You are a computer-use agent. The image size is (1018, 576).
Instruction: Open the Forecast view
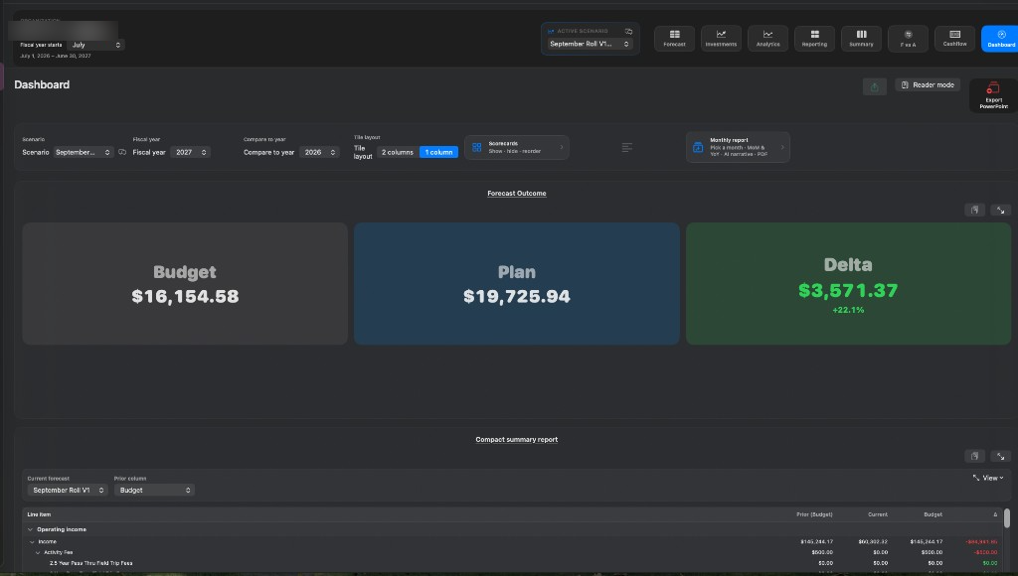coord(674,39)
